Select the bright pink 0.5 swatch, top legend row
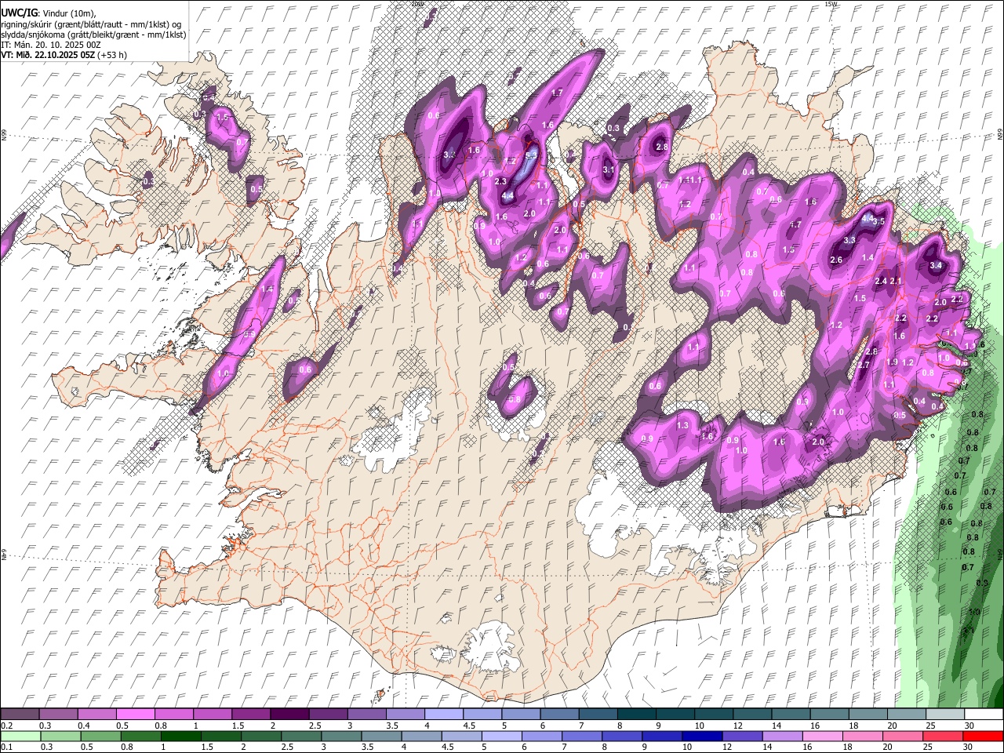1004x753 pixels. click(x=135, y=714)
